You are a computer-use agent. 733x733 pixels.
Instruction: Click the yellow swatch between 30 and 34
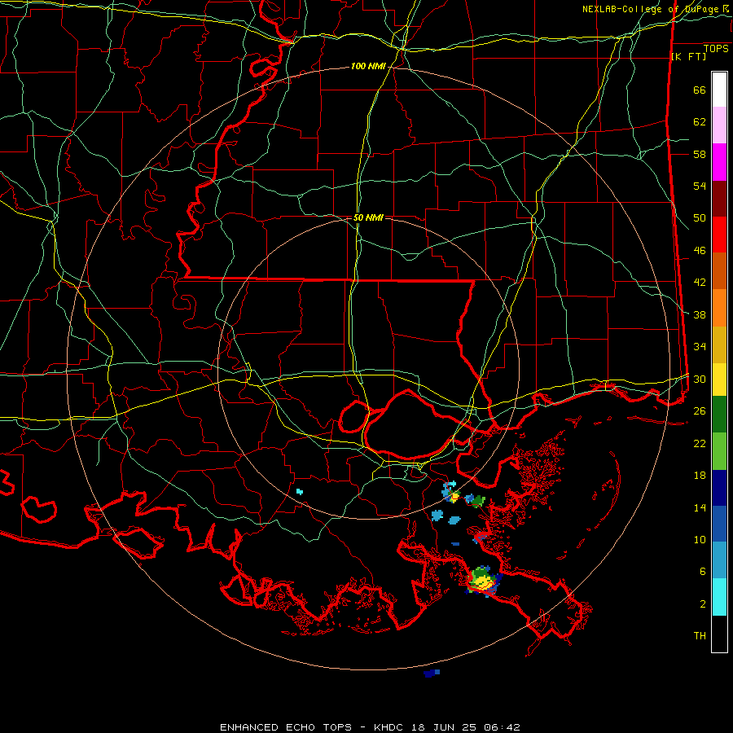tap(719, 380)
